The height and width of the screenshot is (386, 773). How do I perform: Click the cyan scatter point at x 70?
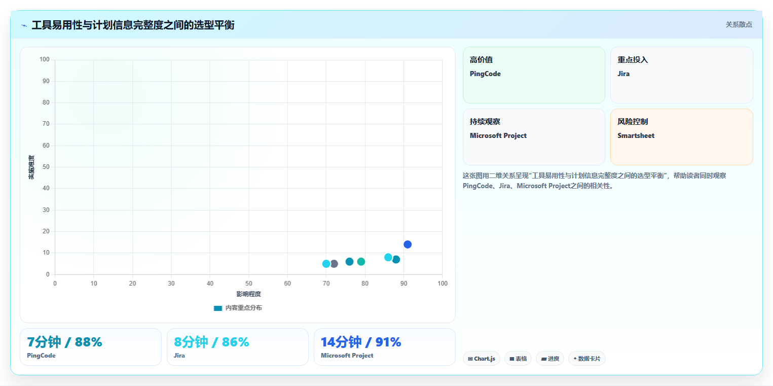[326, 264]
